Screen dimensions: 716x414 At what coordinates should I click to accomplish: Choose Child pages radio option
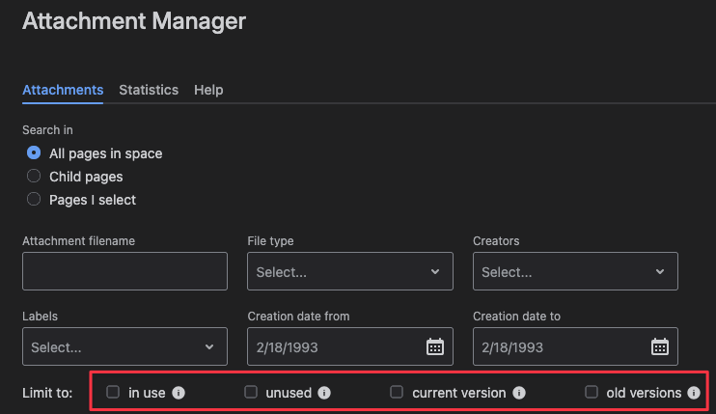34,177
